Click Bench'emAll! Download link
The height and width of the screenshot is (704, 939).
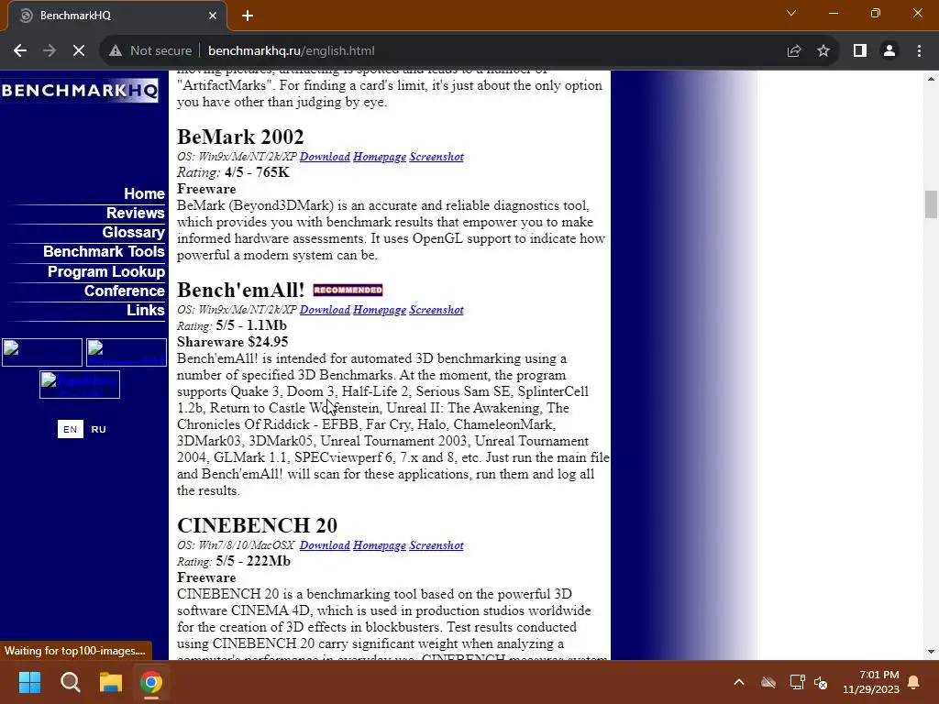point(325,310)
